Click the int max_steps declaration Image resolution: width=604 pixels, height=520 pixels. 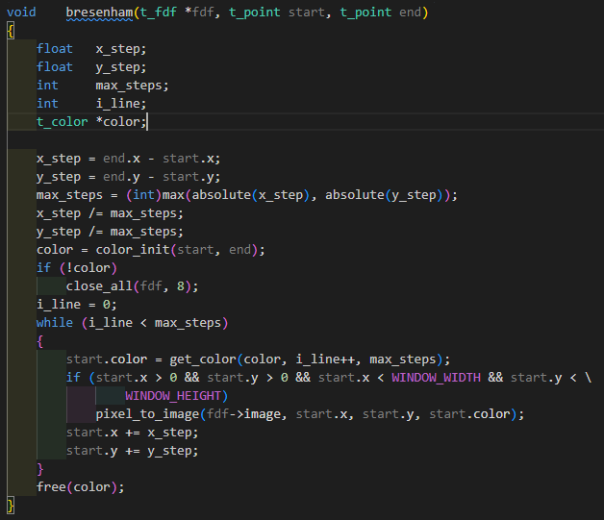click(103, 85)
